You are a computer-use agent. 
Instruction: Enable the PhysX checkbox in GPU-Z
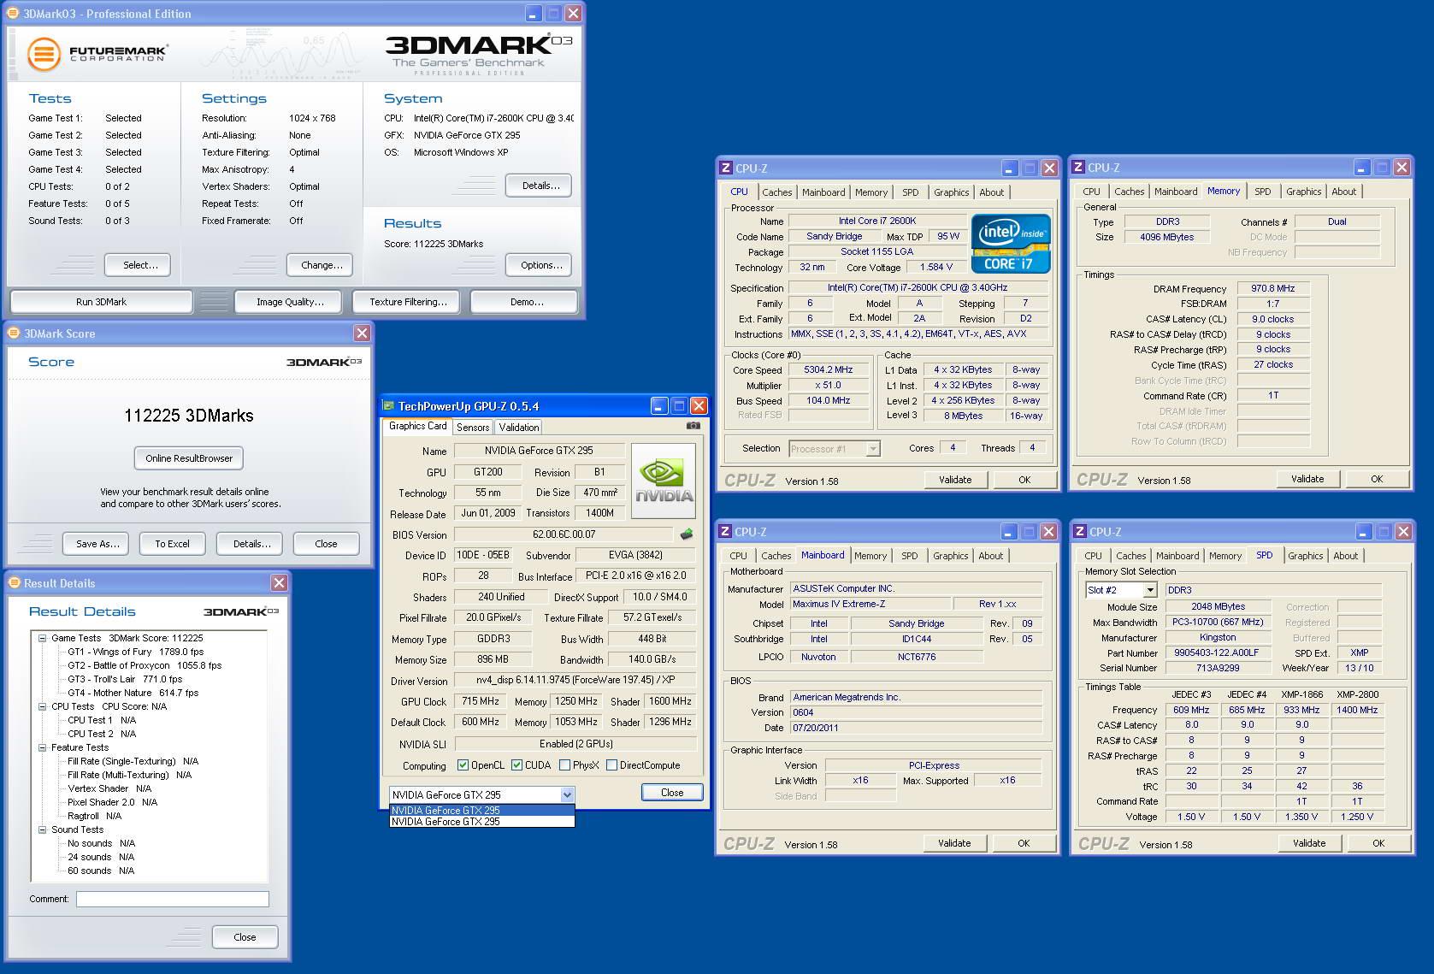(x=564, y=765)
